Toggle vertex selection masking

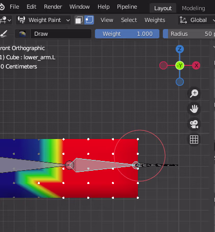[x=89, y=20]
